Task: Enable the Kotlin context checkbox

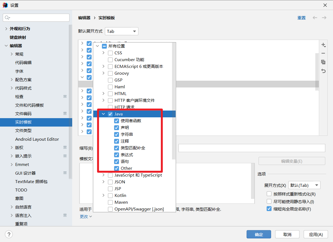Action: click(x=110, y=196)
